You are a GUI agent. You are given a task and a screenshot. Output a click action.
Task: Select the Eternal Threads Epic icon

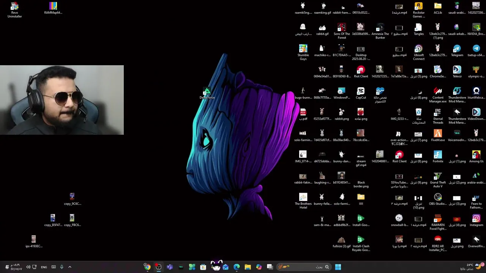[438, 116]
